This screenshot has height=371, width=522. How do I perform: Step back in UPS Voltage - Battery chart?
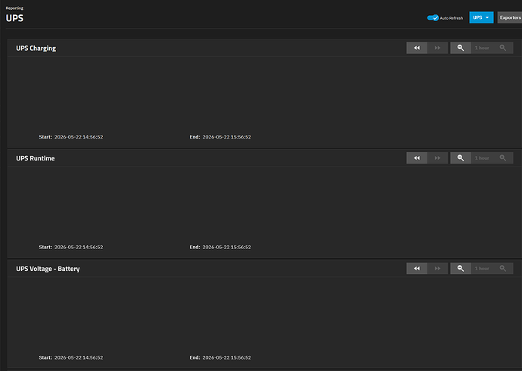(x=417, y=269)
